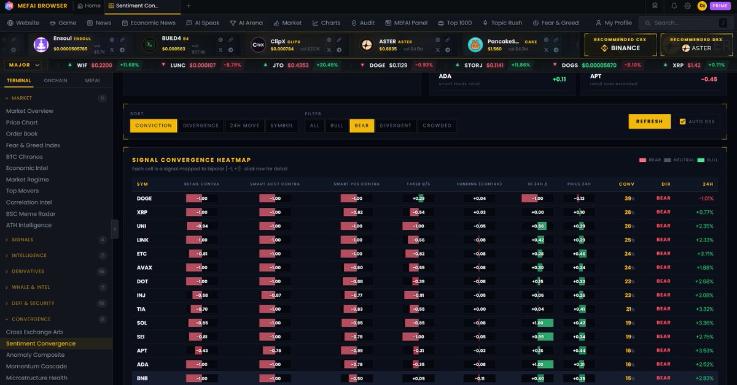Open AI Speak from toolbar

[x=202, y=23]
